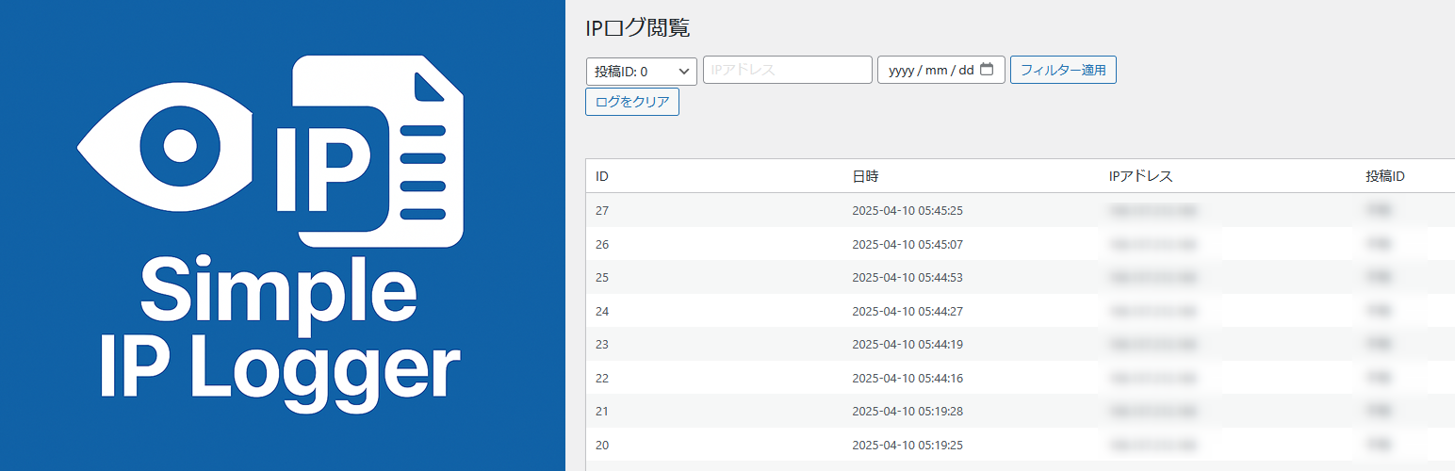Click the ログをクリア button

click(632, 102)
